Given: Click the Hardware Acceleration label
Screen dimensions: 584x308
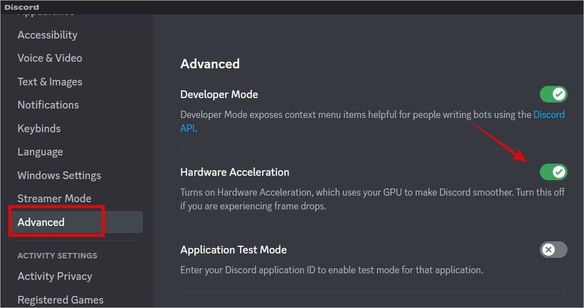Looking at the screenshot, I should pyautogui.click(x=235, y=172).
